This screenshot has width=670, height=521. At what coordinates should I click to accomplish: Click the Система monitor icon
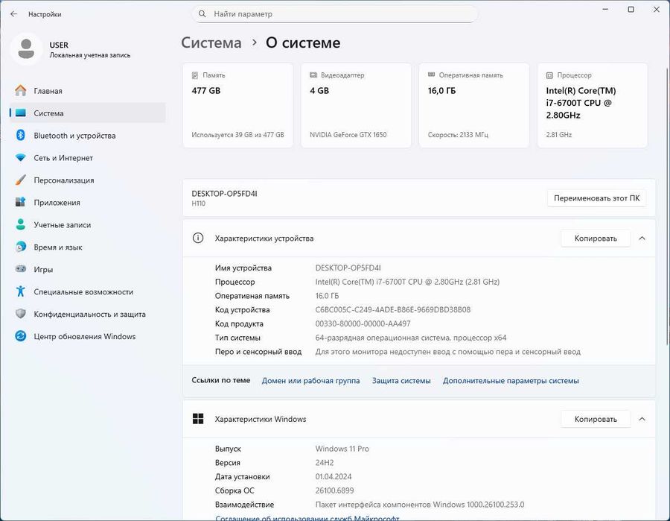[21, 113]
